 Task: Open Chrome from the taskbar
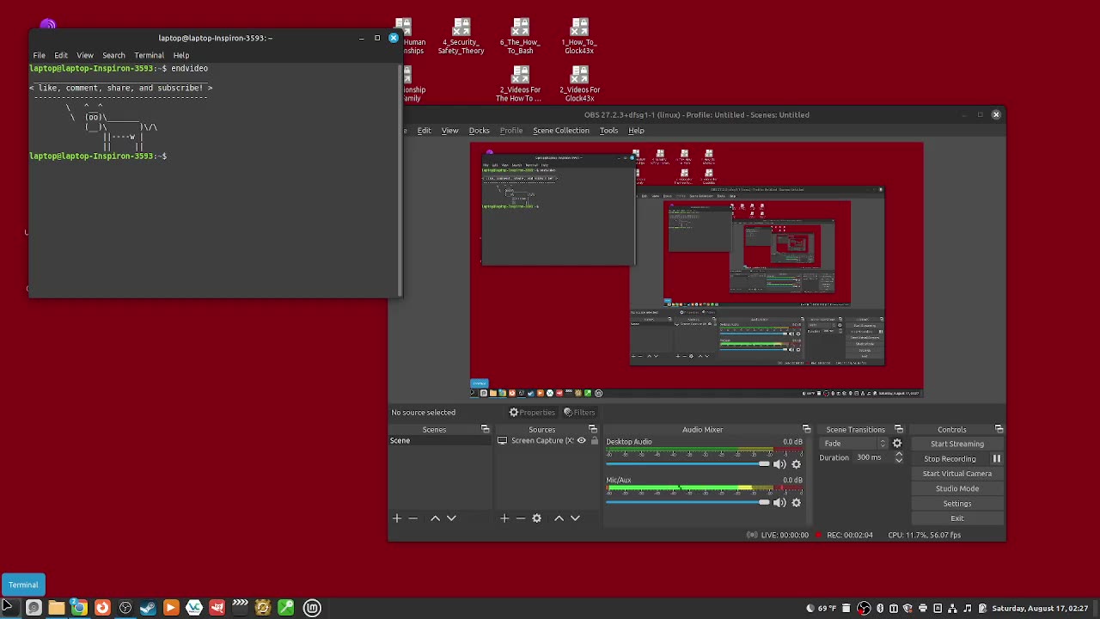click(78, 609)
